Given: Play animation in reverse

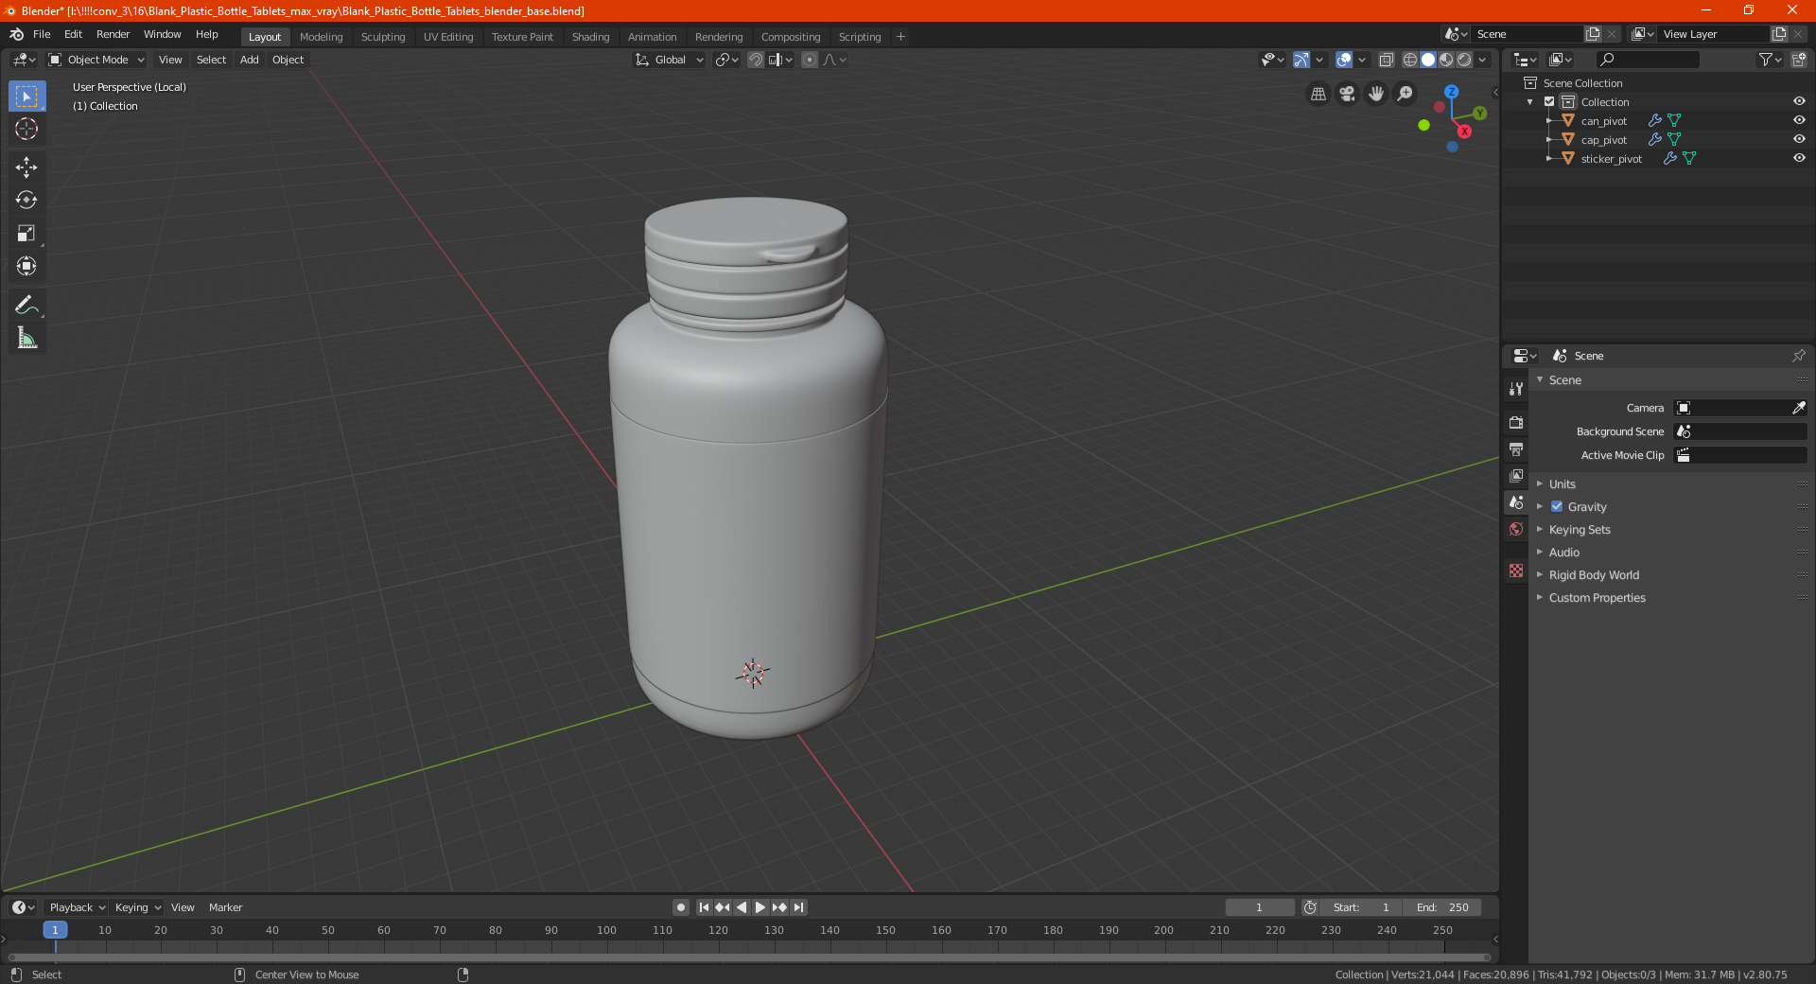Looking at the screenshot, I should pyautogui.click(x=742, y=907).
